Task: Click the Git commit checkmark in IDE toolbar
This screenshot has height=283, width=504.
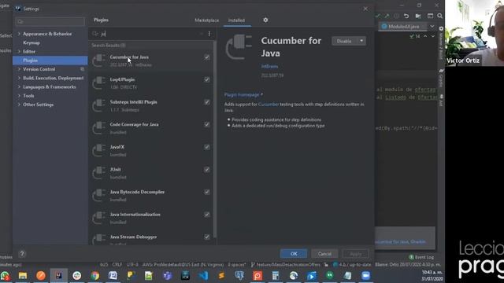Action: coord(378,16)
